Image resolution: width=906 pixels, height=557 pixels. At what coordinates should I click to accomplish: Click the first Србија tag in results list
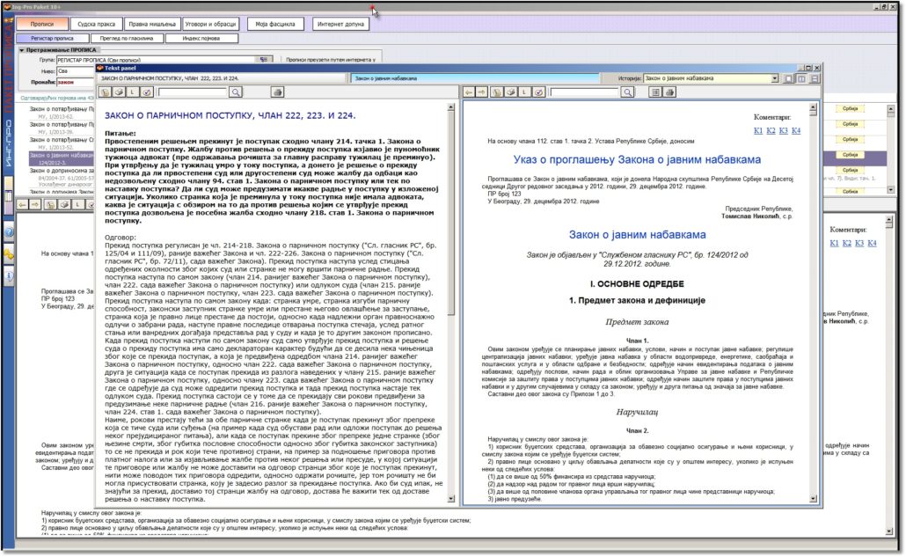[850, 108]
